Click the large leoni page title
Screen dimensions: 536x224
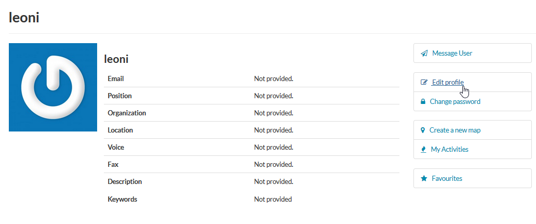tap(24, 18)
